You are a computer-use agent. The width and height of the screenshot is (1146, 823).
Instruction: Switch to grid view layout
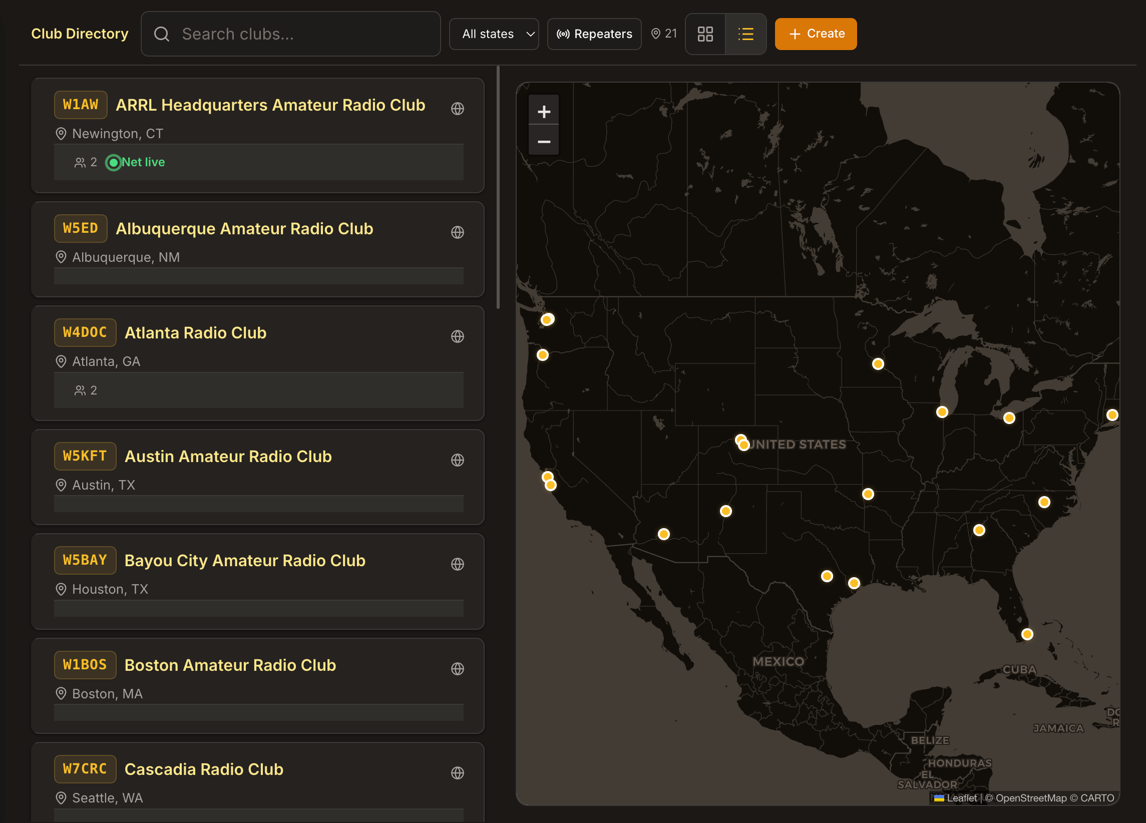(705, 34)
